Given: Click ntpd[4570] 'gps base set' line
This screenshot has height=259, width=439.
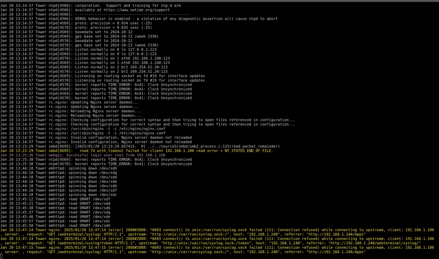Looking at the screenshot, I should click(x=79, y=45).
